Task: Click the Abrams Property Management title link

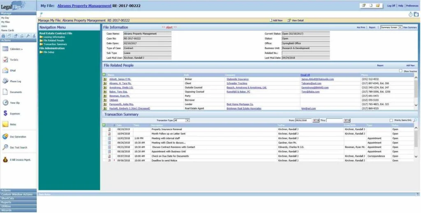Action: pos(84,6)
